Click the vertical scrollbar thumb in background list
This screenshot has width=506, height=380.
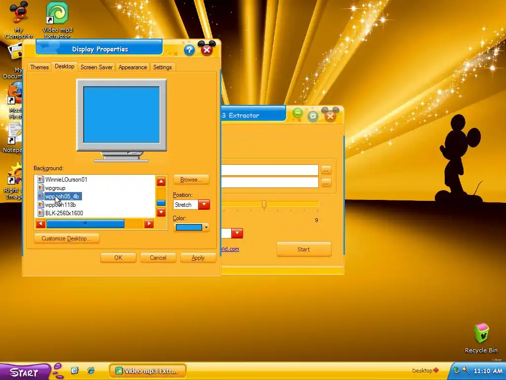click(x=161, y=203)
